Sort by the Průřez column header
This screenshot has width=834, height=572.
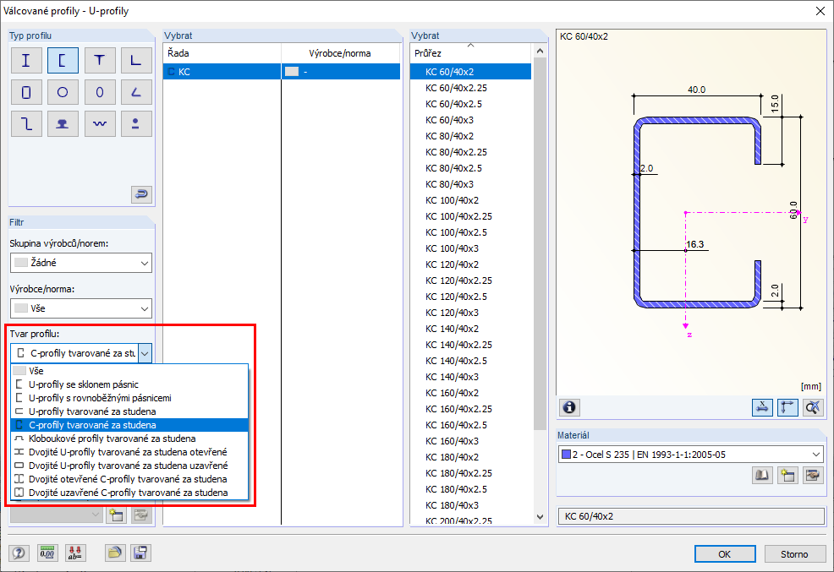pos(471,53)
